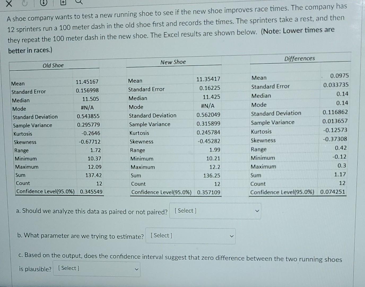Select Old Shoe sum value 137.42

[x=93, y=175]
